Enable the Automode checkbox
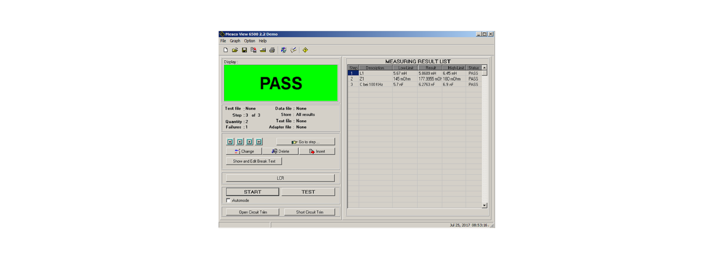714x259 pixels. pyautogui.click(x=228, y=200)
